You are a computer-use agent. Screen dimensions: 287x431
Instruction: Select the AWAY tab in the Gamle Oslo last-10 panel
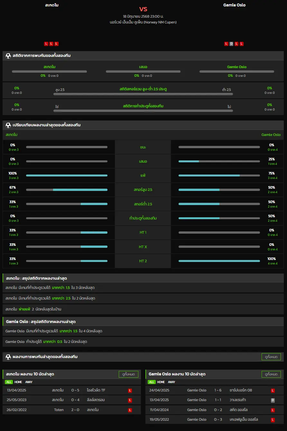coord(172,382)
